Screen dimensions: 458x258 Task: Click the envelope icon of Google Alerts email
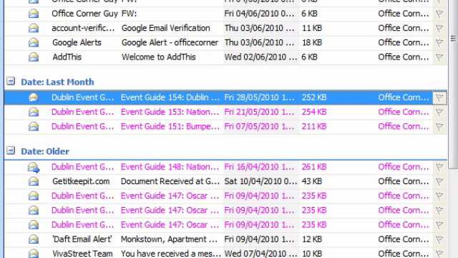click(x=34, y=43)
